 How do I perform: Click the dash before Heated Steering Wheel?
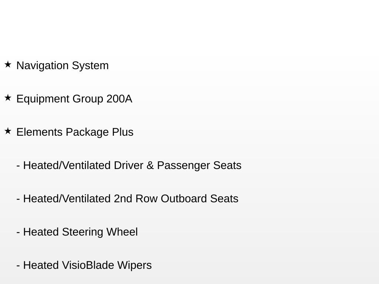[18, 233]
